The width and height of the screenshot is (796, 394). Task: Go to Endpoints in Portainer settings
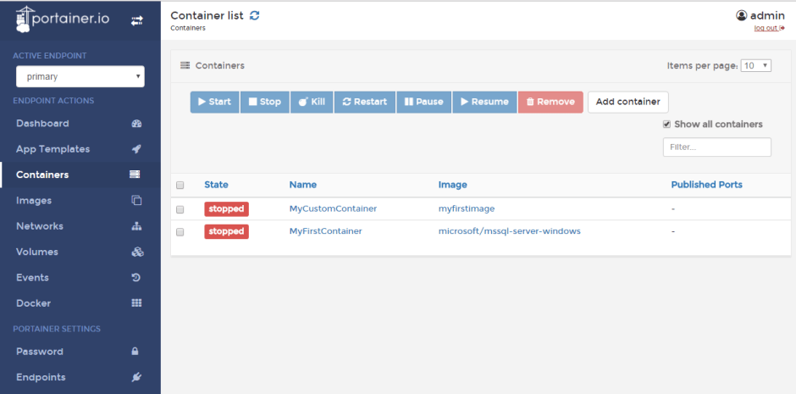41,377
